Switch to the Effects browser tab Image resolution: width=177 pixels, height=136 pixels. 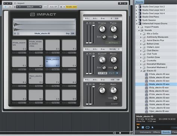tap(156, 132)
